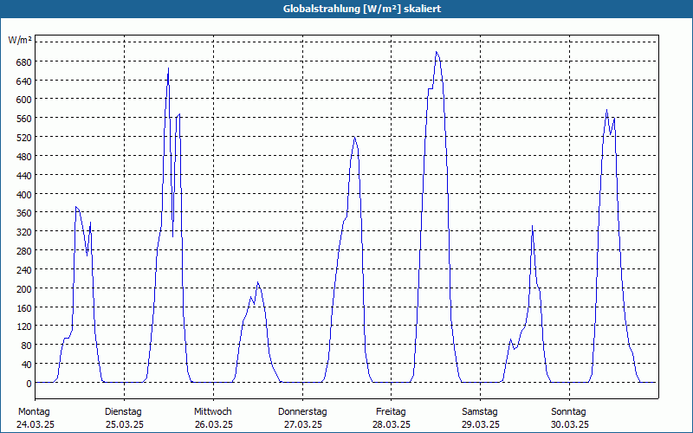This screenshot has width=693, height=433.
Task: Click the Wednesday radiation peak near 210
Action: point(257,282)
